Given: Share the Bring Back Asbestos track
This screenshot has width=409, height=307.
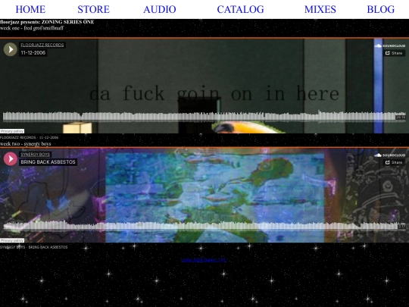Looking at the screenshot, I should click(x=394, y=162).
